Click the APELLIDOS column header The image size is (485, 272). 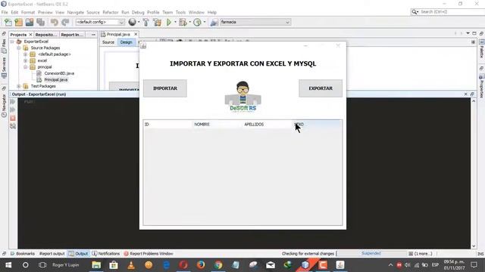(x=268, y=124)
